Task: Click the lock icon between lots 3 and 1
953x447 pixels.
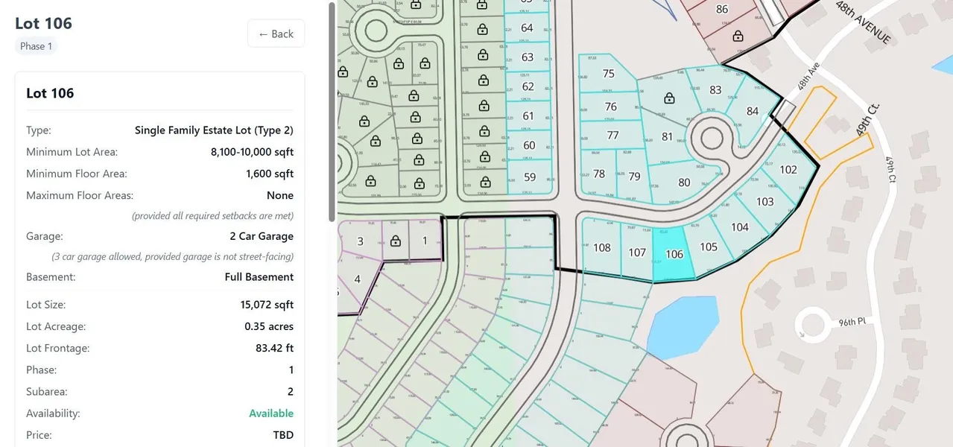Action: [396, 241]
